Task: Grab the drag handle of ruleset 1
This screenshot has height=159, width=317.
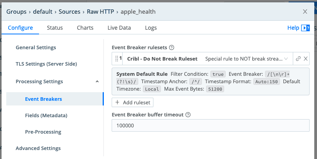Action: (116, 59)
